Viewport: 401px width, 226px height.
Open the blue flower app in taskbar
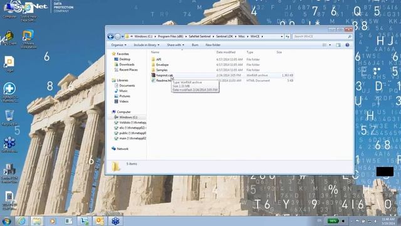tap(115, 221)
